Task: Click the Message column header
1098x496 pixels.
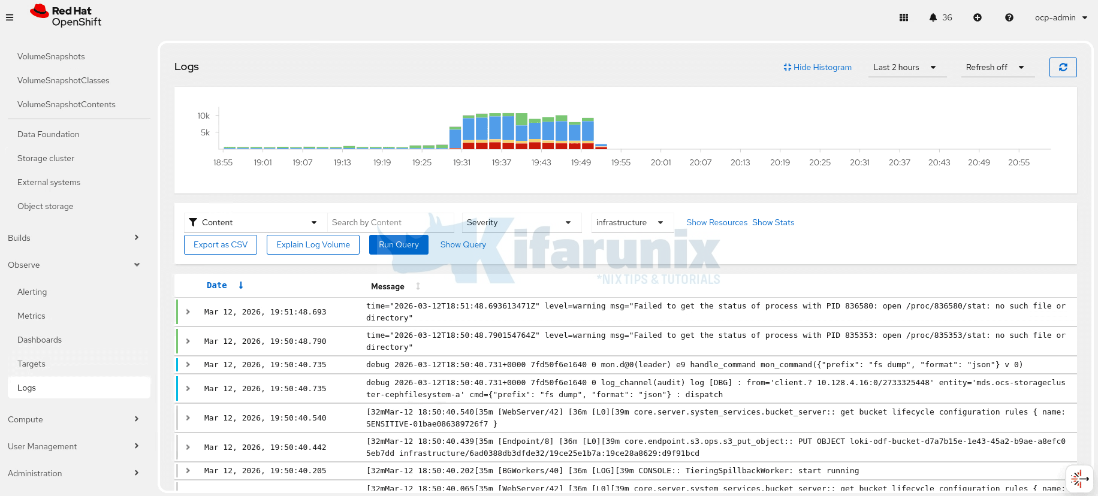Action: point(388,286)
